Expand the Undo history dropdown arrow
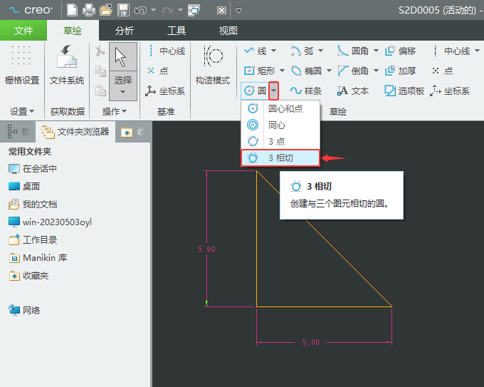The image size is (484, 387). [x=154, y=10]
